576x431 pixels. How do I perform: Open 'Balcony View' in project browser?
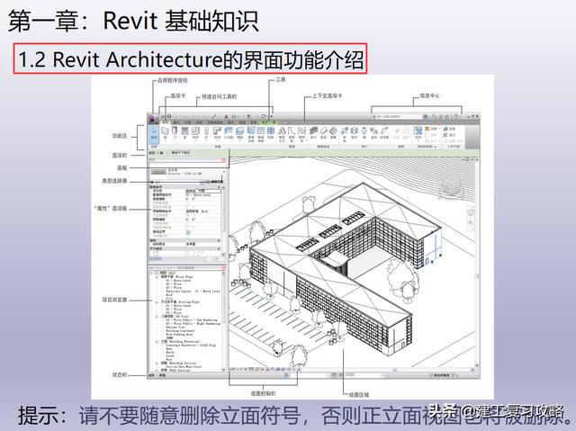click(175, 328)
